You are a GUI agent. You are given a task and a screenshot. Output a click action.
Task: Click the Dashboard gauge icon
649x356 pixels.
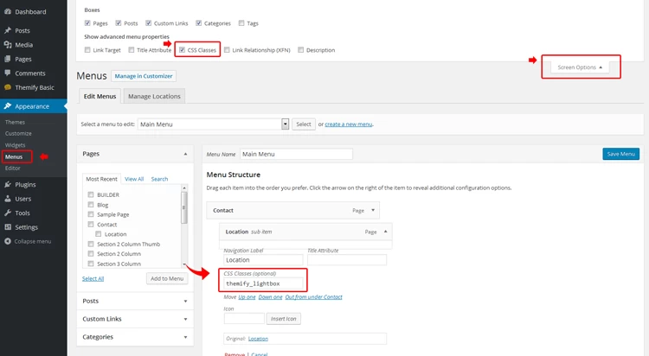[x=8, y=11]
